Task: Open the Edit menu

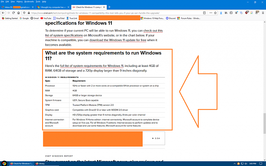Action: [x=7, y=1]
